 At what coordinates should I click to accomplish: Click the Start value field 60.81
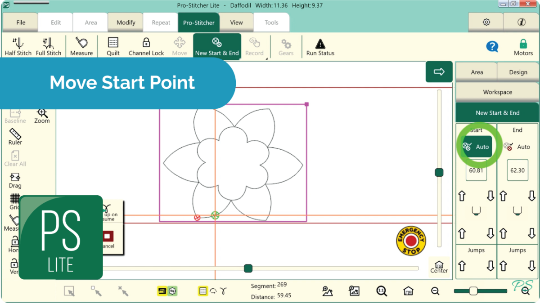[476, 170]
